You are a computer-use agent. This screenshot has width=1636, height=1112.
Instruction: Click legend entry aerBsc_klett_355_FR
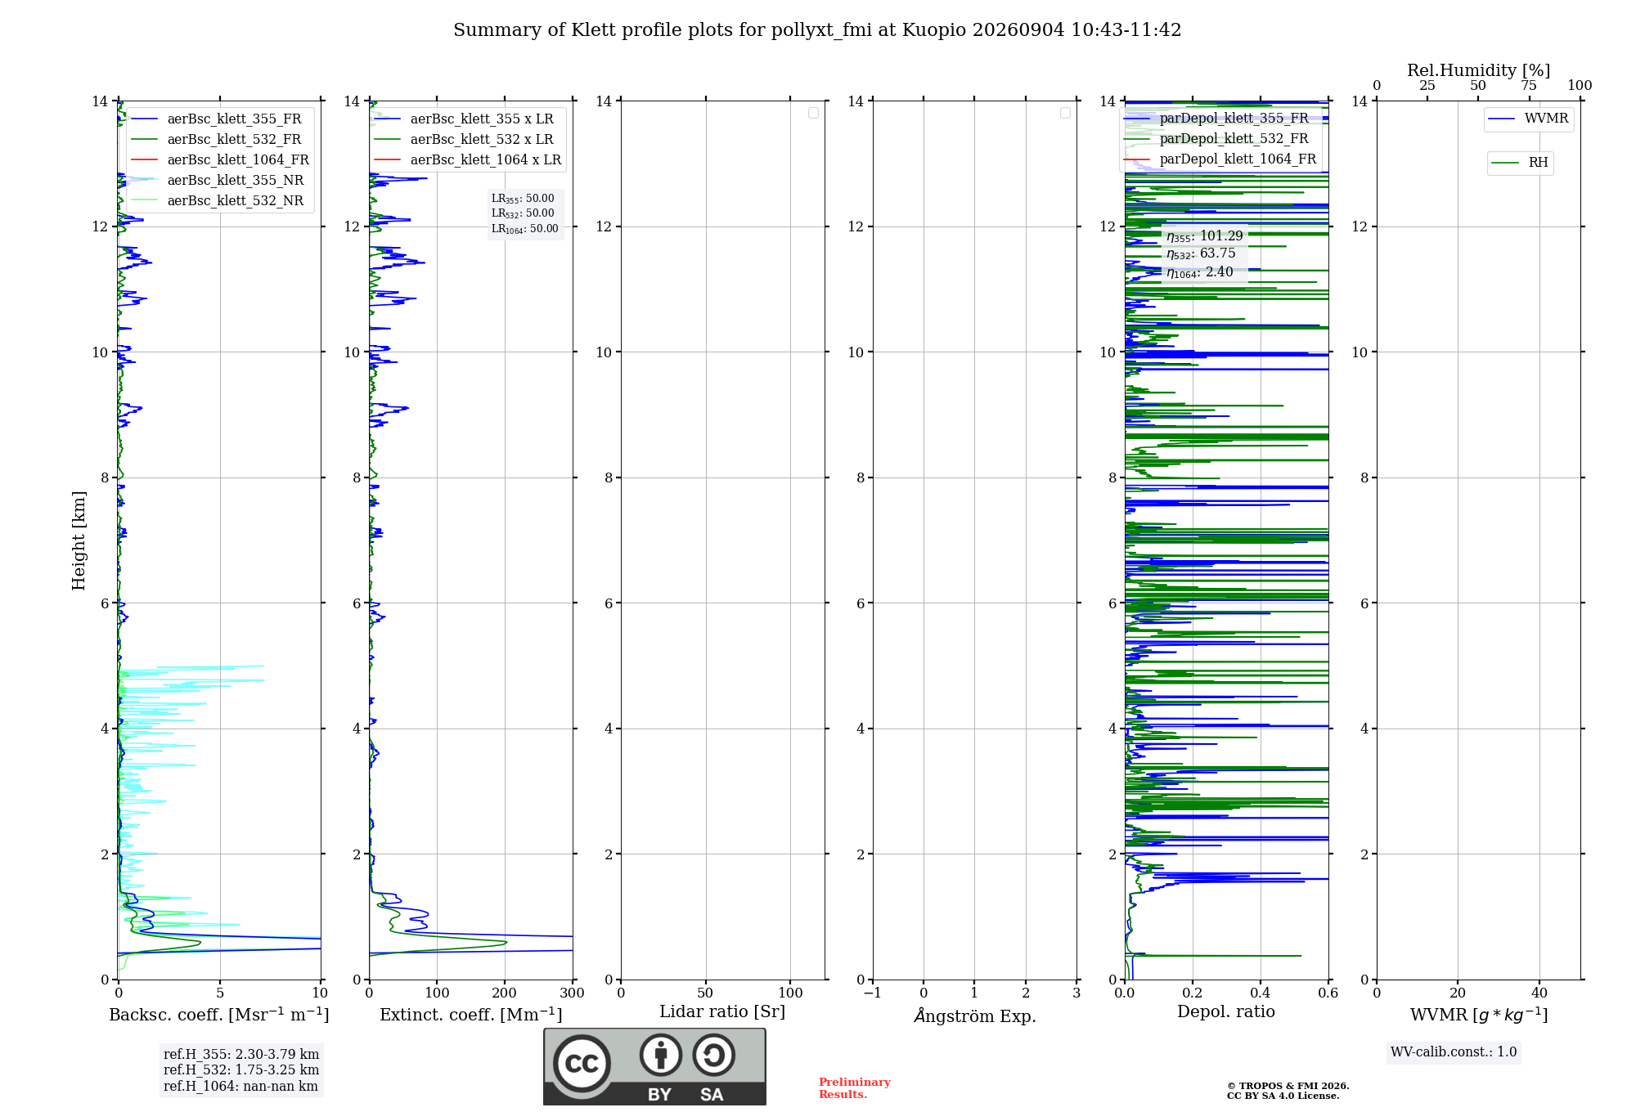pos(234,119)
